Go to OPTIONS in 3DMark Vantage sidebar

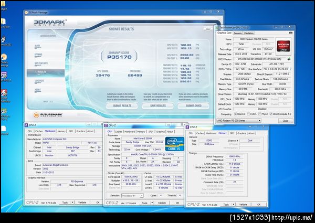tap(38, 55)
